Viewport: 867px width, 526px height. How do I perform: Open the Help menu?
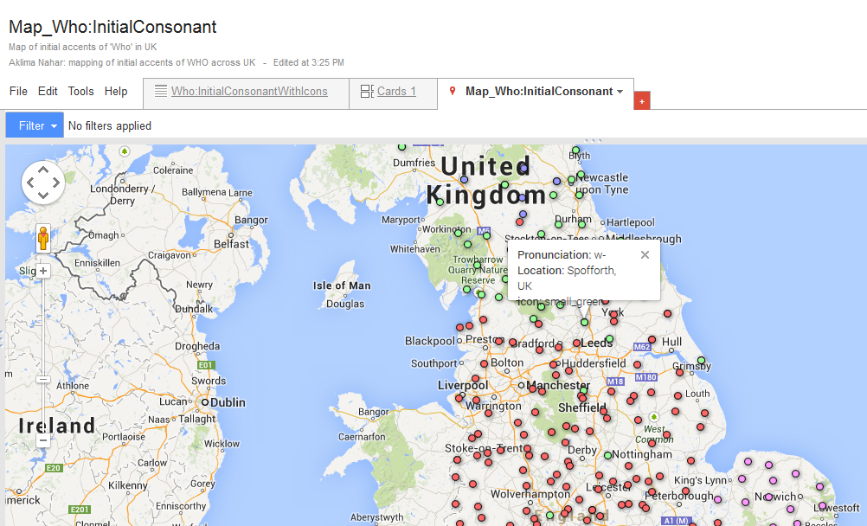[116, 91]
